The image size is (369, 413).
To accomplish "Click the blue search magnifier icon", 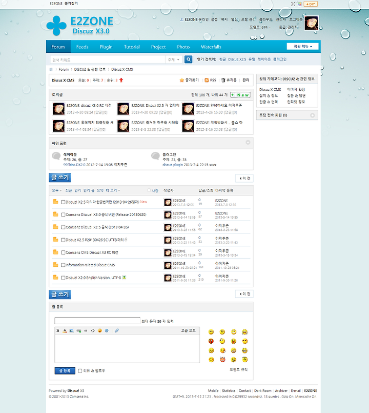I will (188, 60).
